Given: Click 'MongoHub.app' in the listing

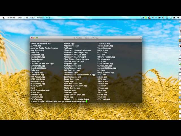Looking at the screenshot, I should 70,63.
